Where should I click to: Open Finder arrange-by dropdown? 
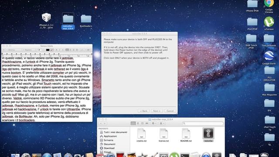[x=162, y=123]
